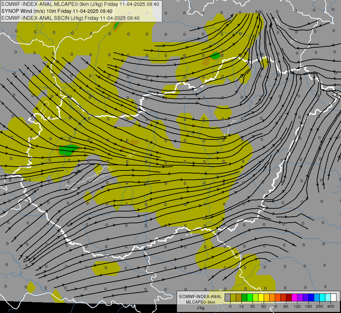Screen dimensions: 341x313
Task: Click the 'SBCIN (J/kg)' title line
Action: (70, 18)
